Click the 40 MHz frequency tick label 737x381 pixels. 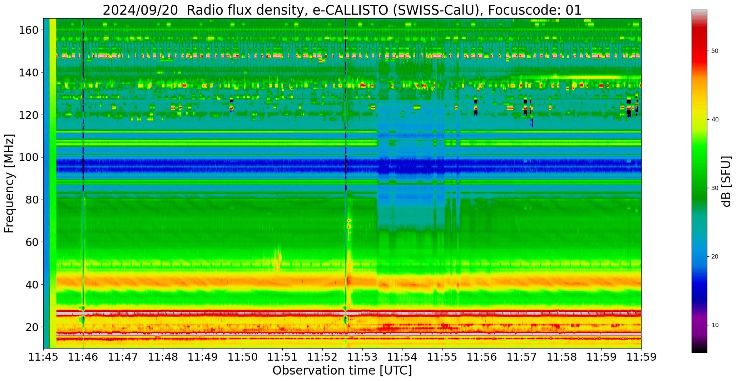tap(32, 285)
